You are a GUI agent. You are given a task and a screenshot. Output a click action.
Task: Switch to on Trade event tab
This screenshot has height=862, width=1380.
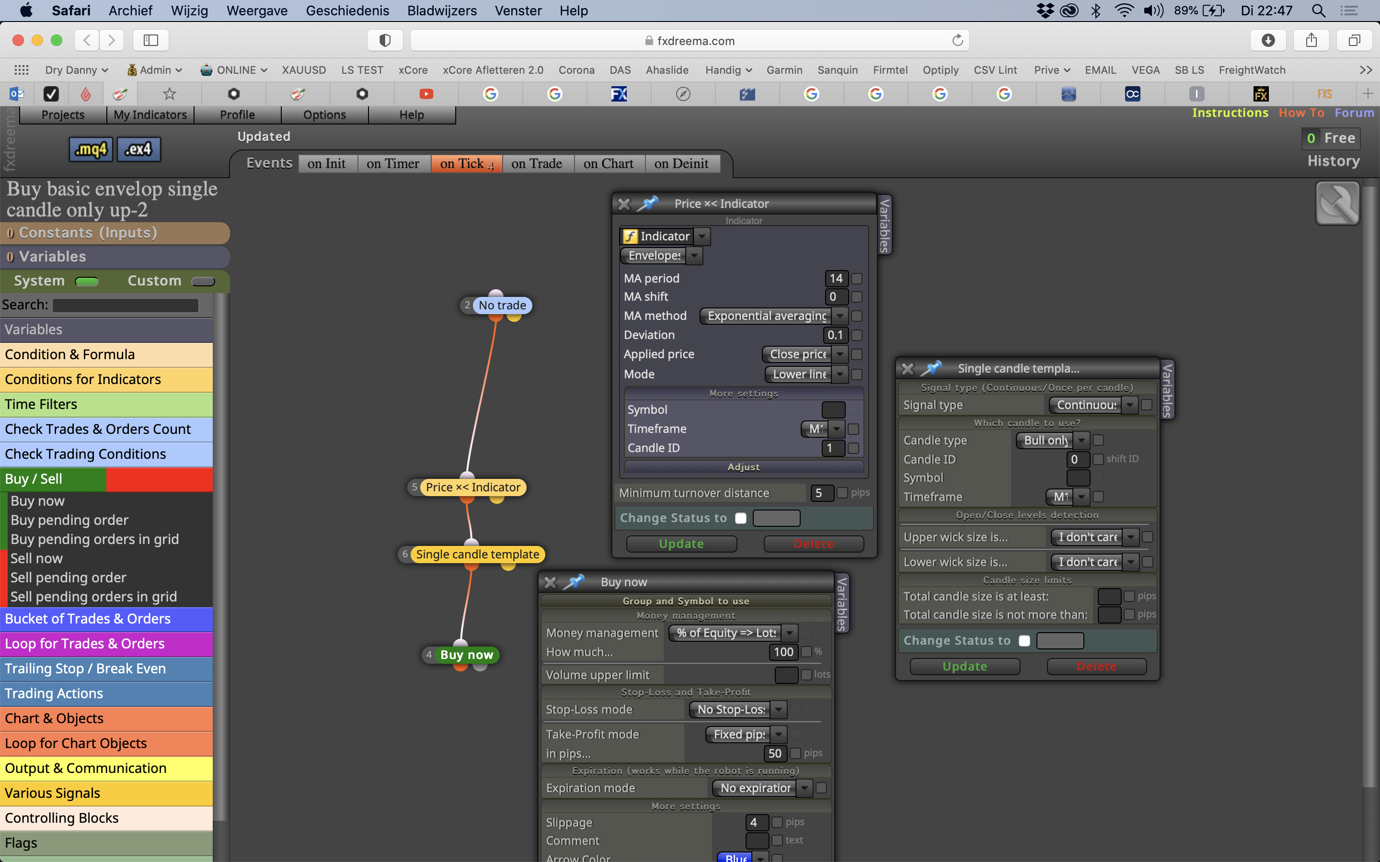pos(537,164)
